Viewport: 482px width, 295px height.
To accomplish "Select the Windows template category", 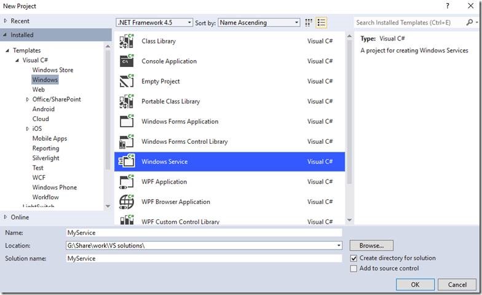I will click(45, 80).
